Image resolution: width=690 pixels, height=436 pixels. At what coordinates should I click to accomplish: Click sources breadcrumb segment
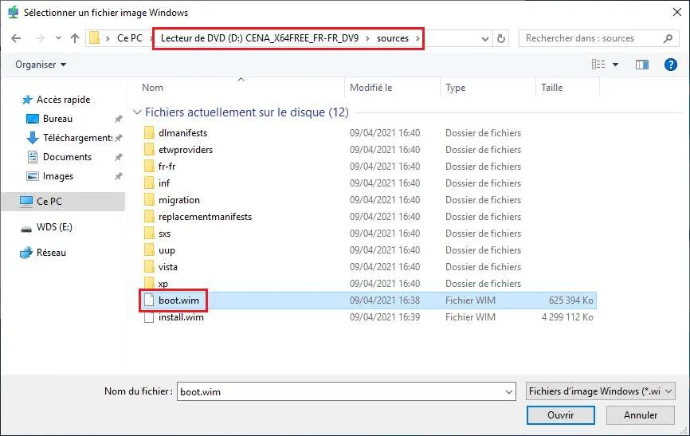point(393,38)
